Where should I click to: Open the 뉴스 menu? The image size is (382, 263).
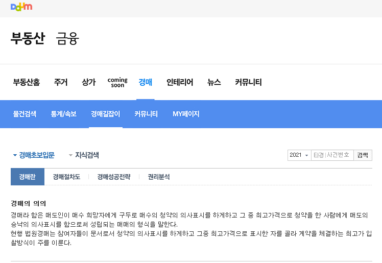(214, 82)
